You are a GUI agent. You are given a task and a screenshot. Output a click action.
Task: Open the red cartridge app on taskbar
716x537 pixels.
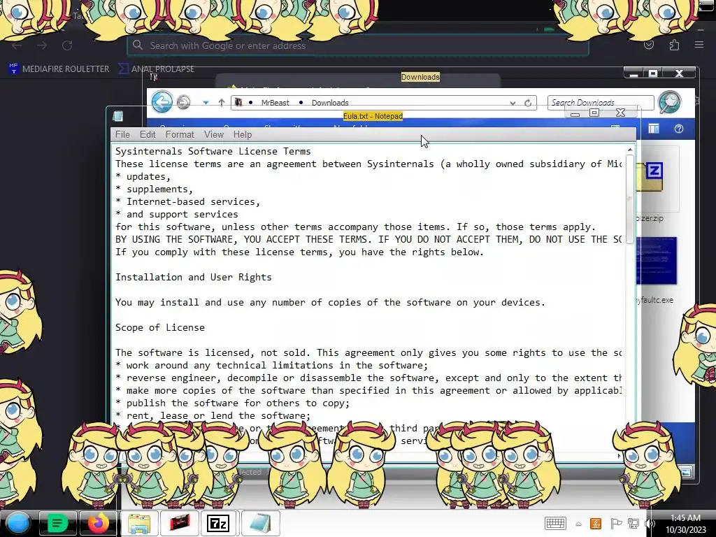pyautogui.click(x=180, y=523)
